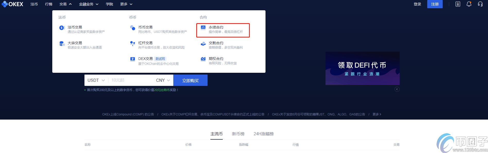Click the 立即购买 button
Screen dimensions: 488x153
pos(190,80)
